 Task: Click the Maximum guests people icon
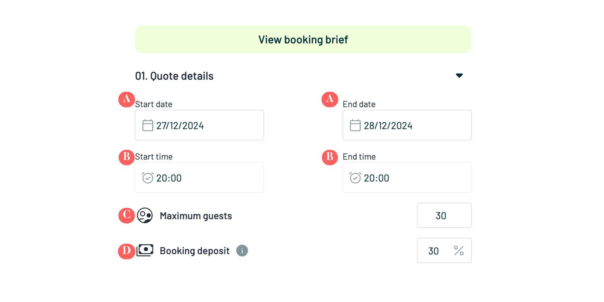145,215
